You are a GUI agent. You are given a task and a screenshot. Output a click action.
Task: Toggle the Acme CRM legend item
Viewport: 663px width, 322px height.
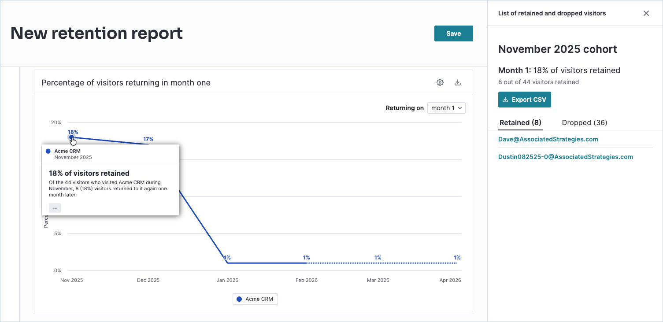point(255,299)
